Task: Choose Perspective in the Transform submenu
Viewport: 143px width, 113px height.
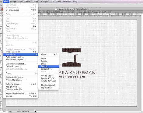Action: [49, 69]
